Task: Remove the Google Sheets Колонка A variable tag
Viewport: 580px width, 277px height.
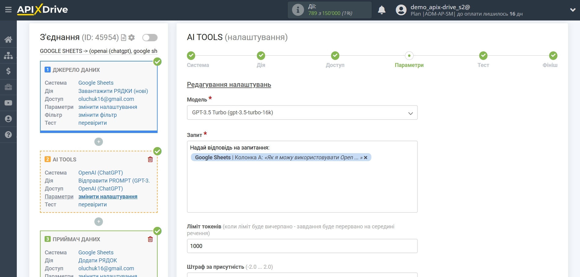Action: tap(366, 157)
